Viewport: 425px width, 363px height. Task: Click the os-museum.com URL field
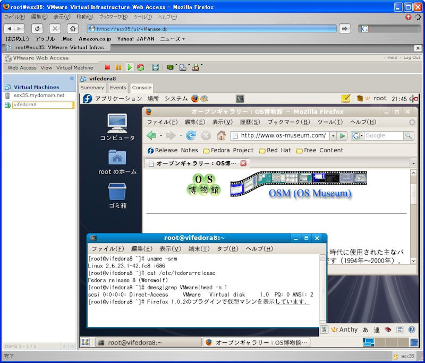point(280,136)
